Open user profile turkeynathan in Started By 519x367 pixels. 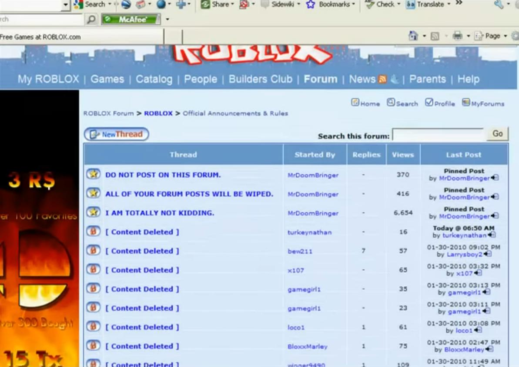coord(309,232)
